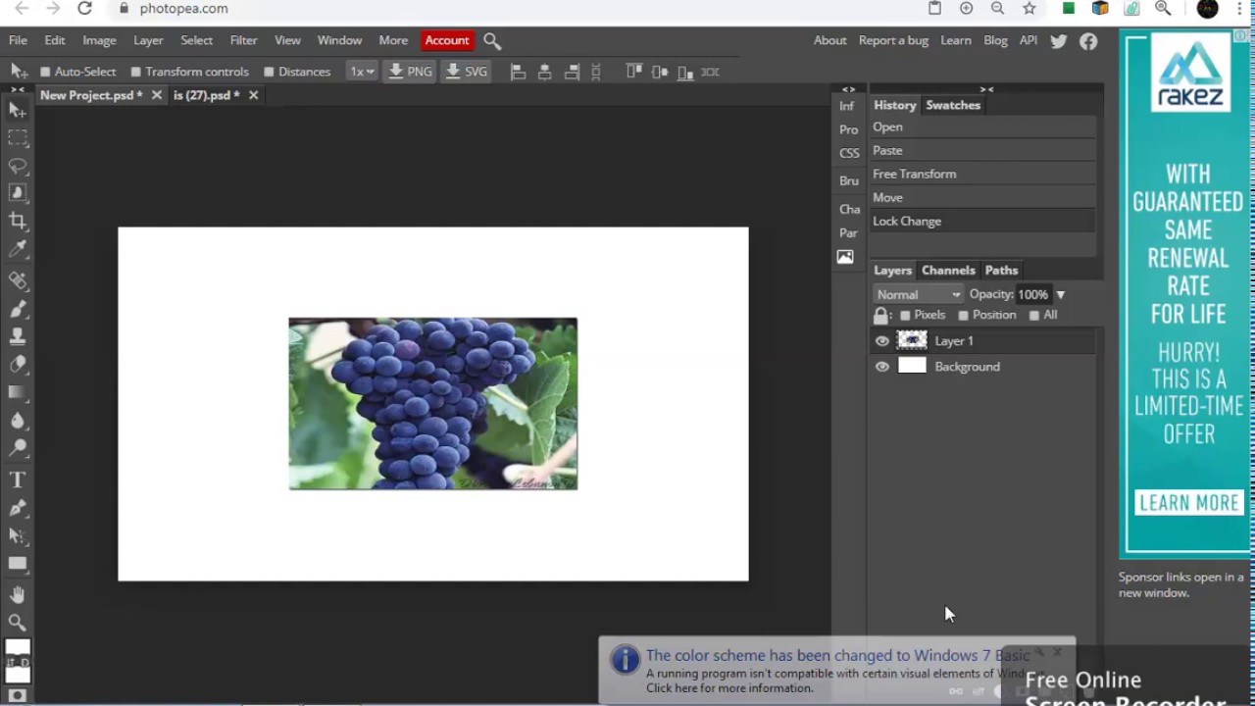Viewport: 1255px width, 706px height.
Task: Click align top edges icon
Action: [633, 72]
